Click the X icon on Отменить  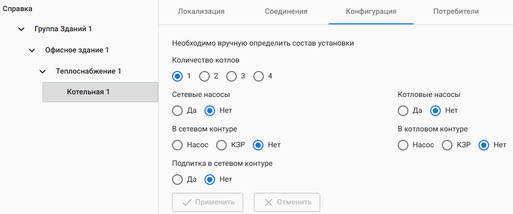click(269, 202)
